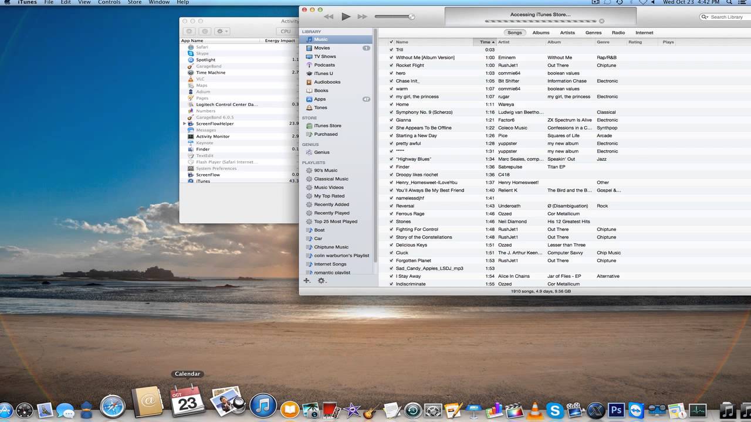The height and width of the screenshot is (422, 751).
Task: Click the iTunes sidebar scrollbar
Action: point(375,147)
